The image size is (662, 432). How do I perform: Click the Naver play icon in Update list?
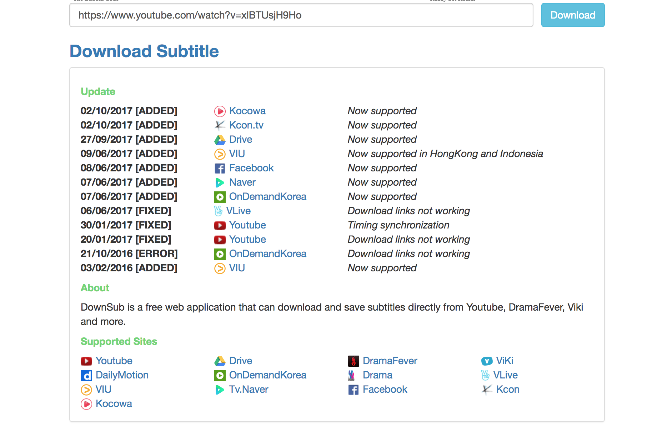[220, 182]
